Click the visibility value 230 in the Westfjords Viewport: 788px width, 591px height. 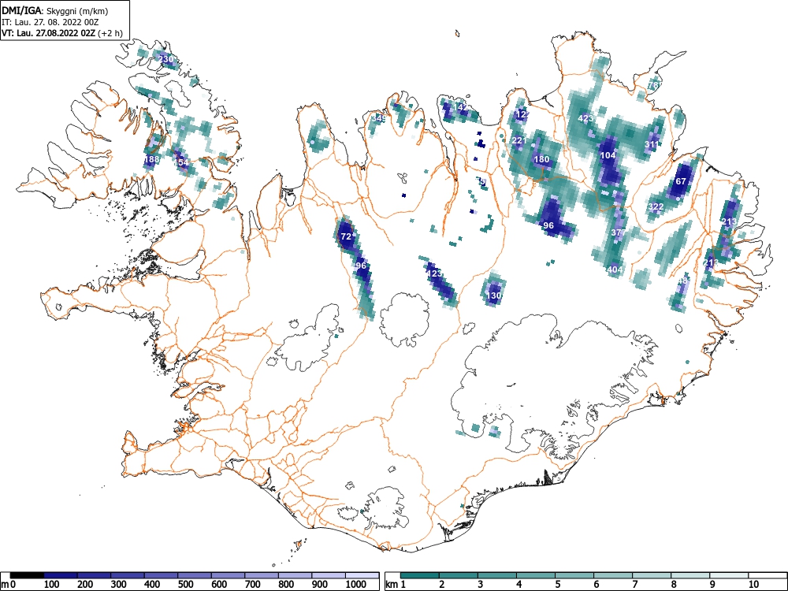click(165, 59)
